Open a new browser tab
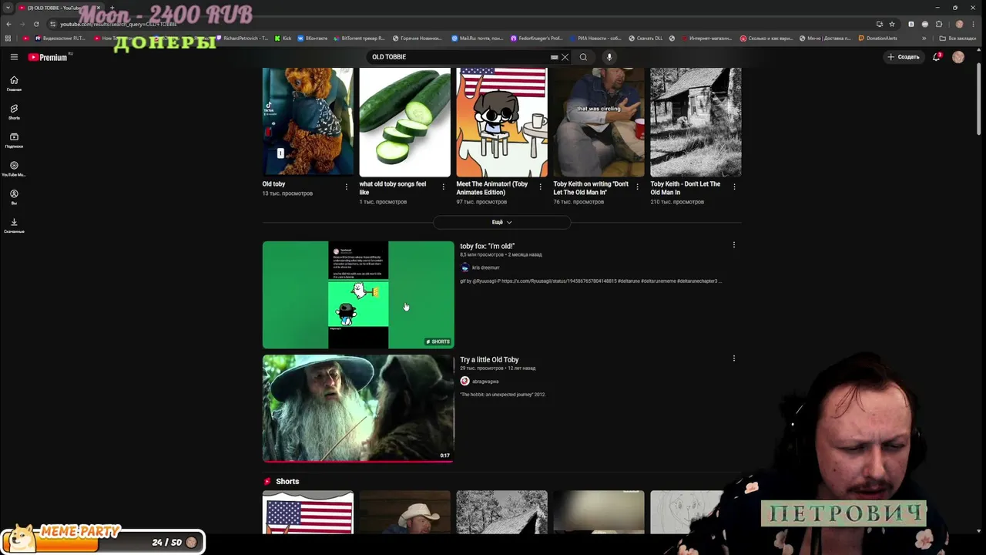986x555 pixels. pyautogui.click(x=112, y=8)
